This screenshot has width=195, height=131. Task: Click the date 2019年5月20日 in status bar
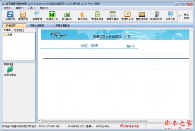pyautogui.click(x=76, y=126)
